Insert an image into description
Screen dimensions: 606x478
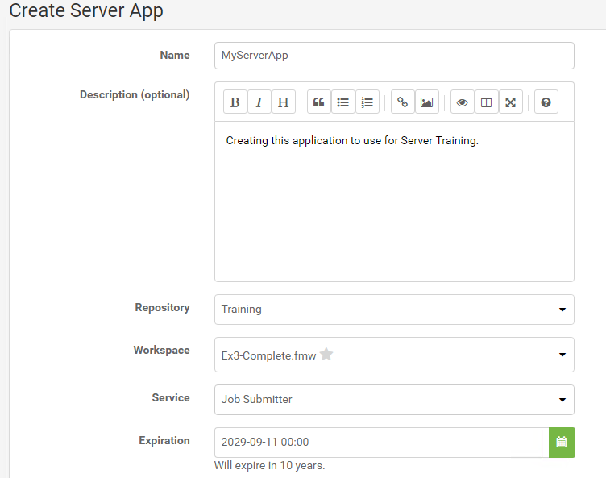426,102
